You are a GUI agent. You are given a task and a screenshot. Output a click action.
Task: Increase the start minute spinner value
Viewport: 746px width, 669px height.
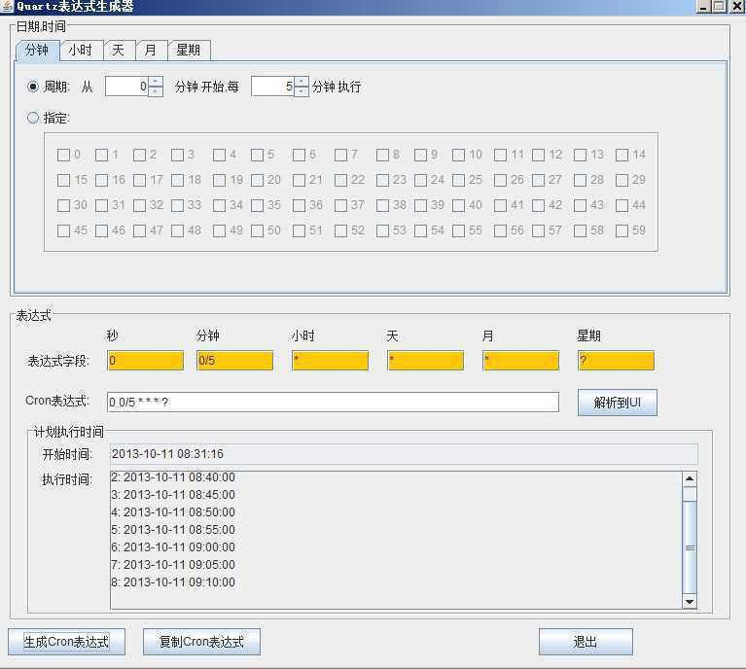coord(156,82)
